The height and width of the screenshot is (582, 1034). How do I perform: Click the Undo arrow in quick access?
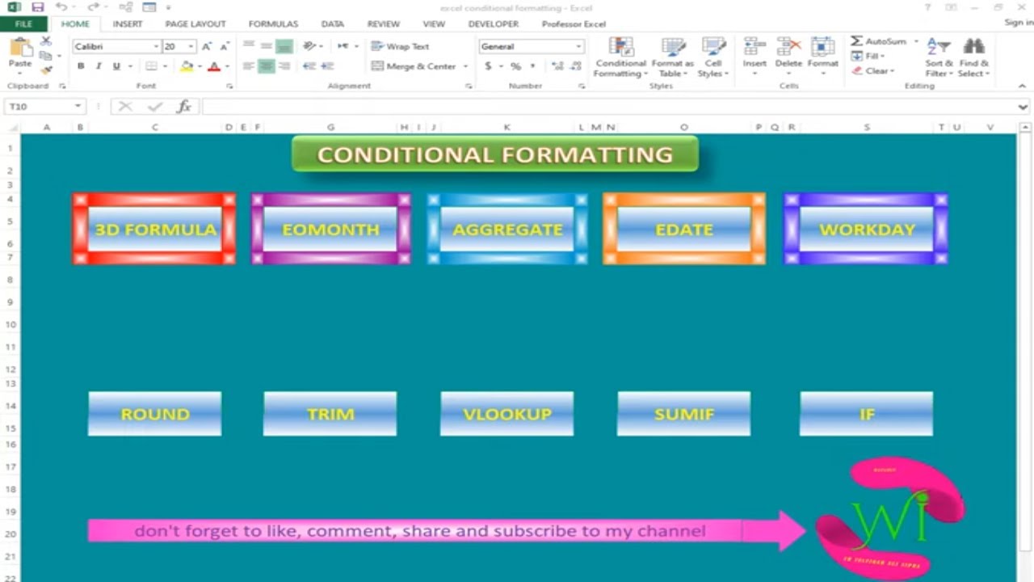pyautogui.click(x=61, y=7)
